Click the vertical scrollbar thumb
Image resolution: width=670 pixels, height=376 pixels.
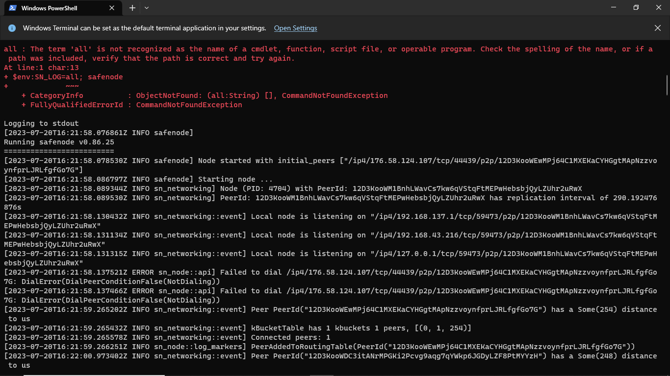click(x=667, y=85)
